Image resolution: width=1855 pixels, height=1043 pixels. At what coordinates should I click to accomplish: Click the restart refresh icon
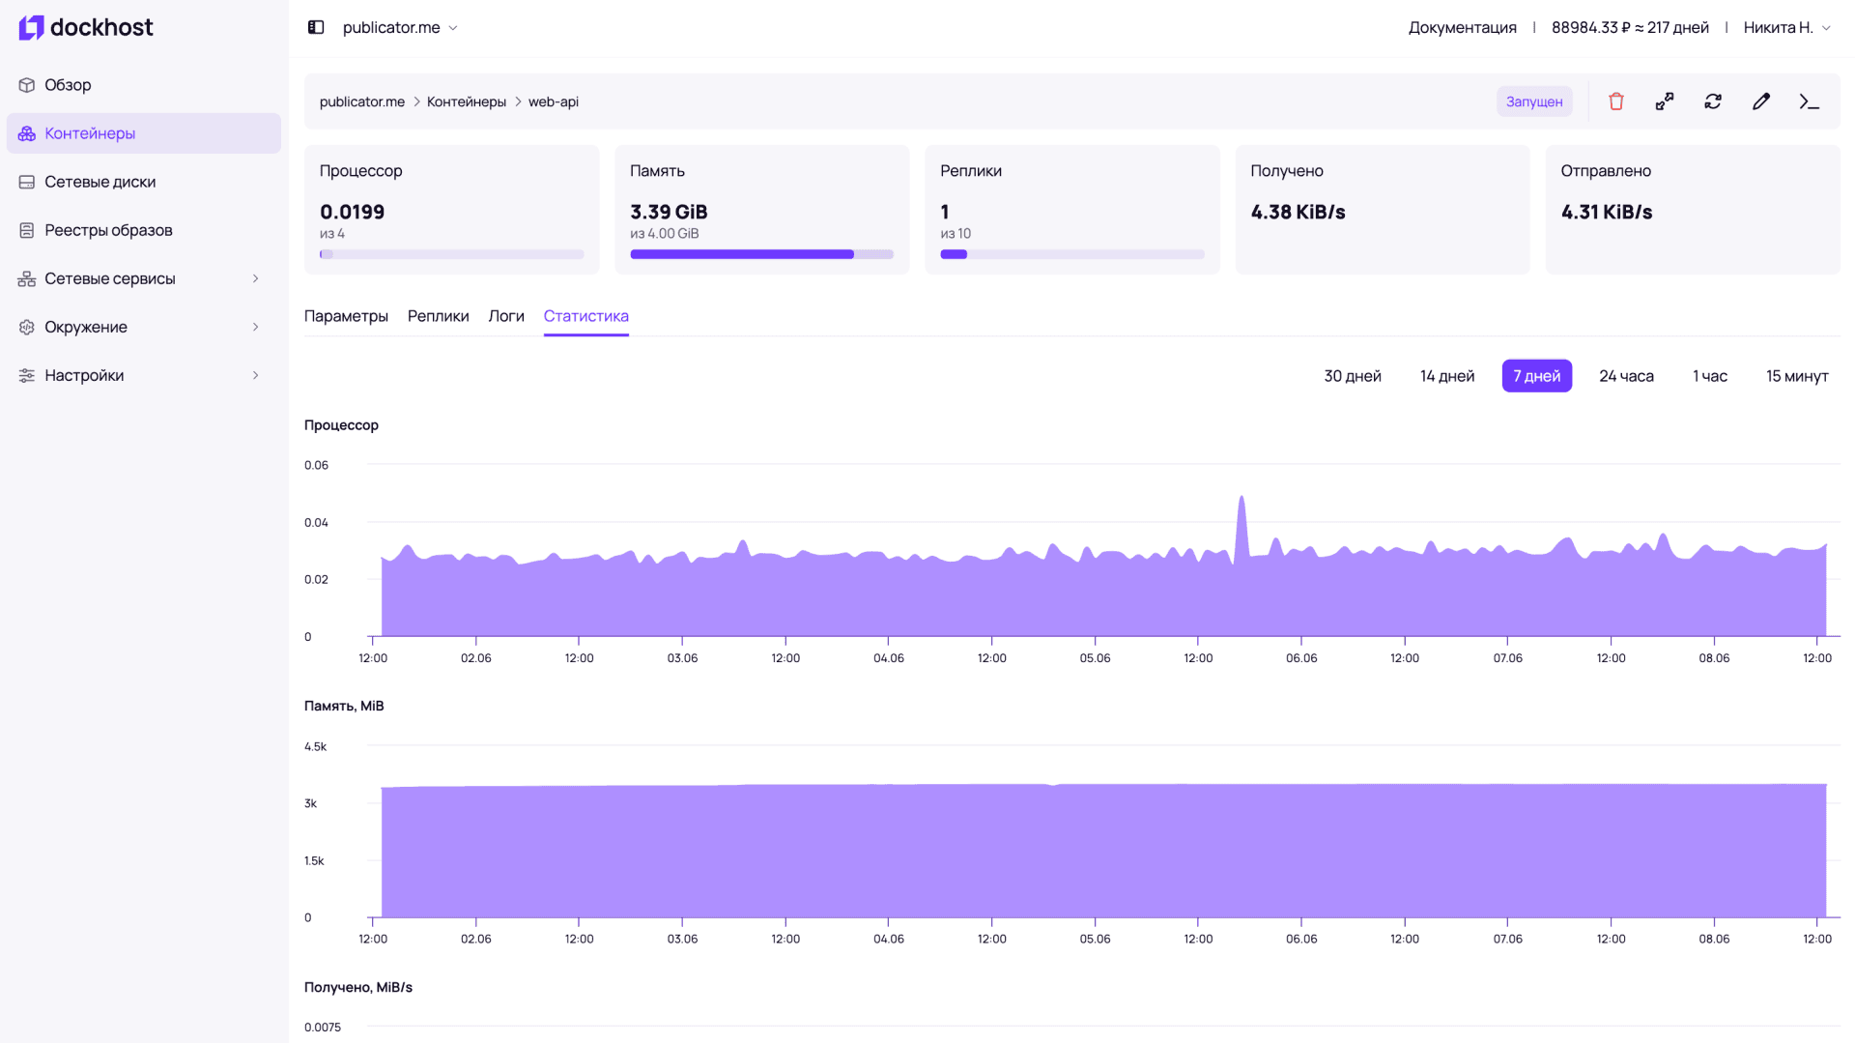click(x=1712, y=101)
